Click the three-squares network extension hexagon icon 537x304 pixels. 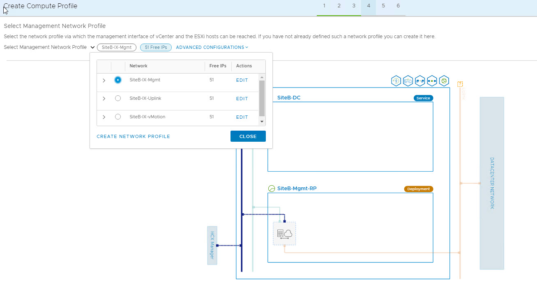pos(432,81)
